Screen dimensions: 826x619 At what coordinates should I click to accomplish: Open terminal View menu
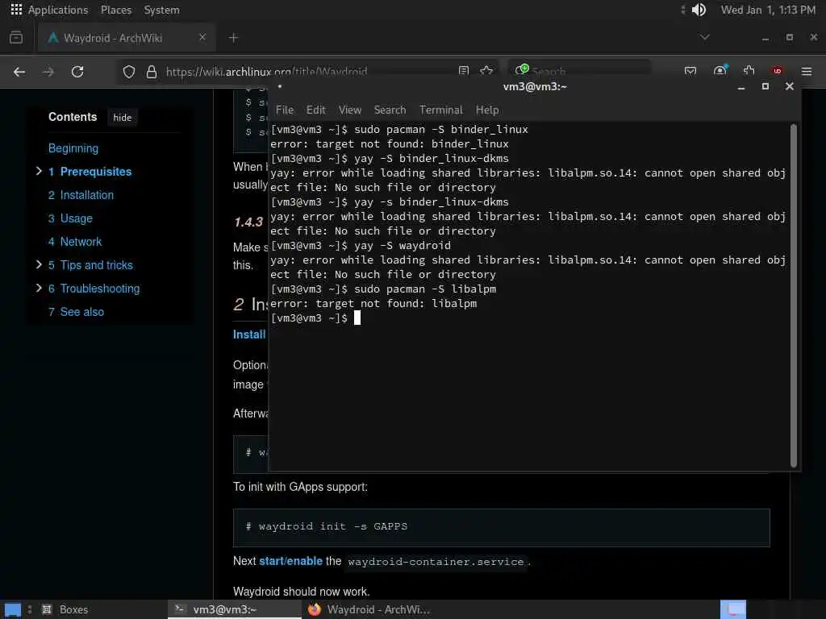(x=350, y=110)
